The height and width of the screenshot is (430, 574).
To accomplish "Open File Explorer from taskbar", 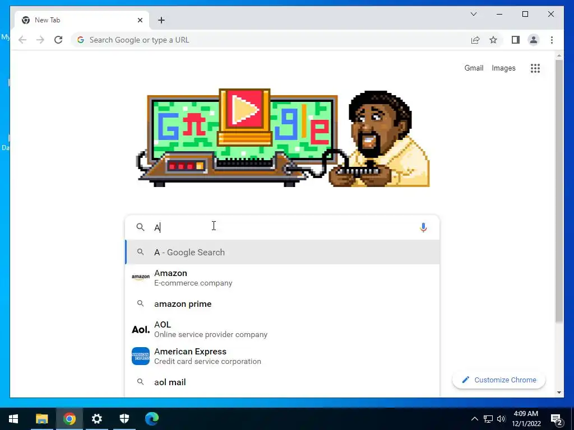I will coord(41,419).
